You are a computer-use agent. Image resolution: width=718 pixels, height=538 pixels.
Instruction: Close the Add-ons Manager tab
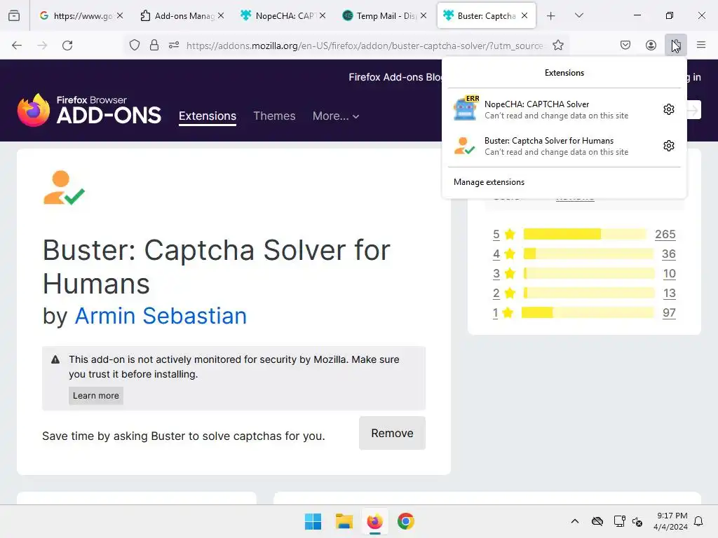221,15
